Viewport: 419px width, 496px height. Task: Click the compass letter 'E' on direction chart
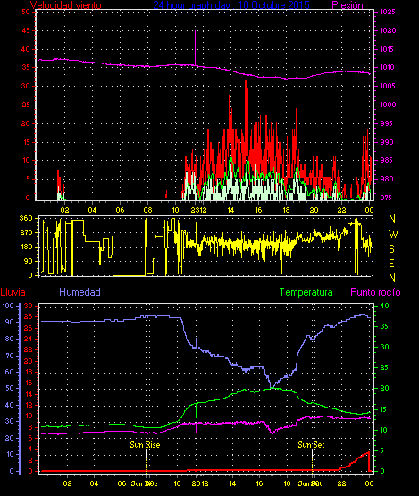click(x=392, y=263)
